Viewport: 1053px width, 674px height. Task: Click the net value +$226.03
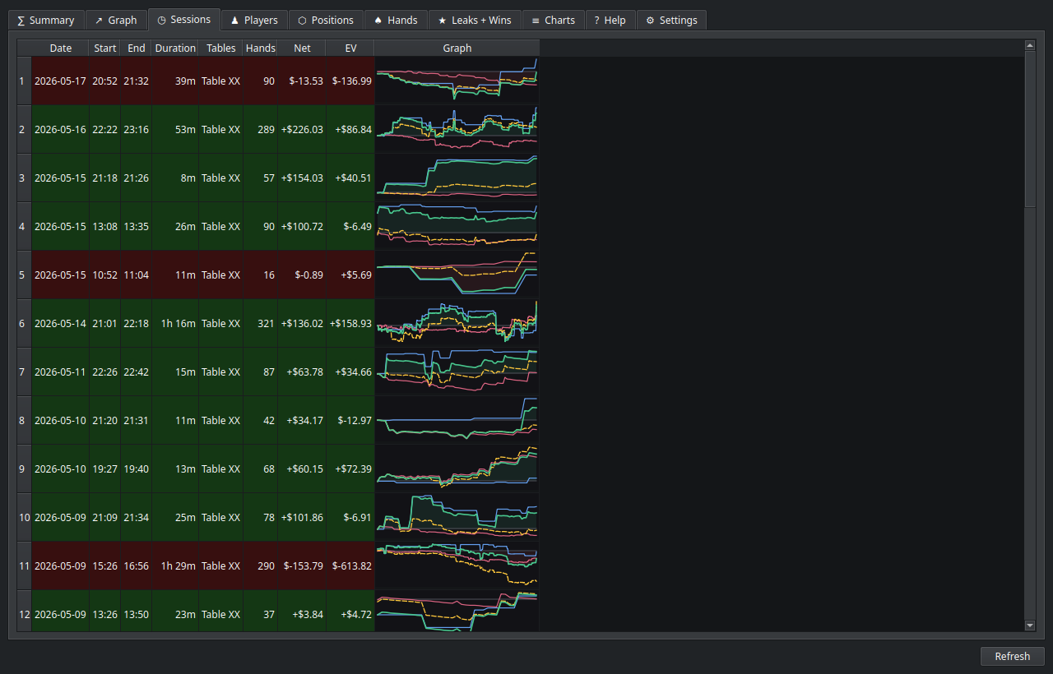[x=302, y=129]
